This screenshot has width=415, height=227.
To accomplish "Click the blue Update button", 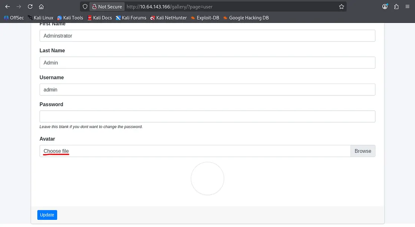I will pos(47,215).
